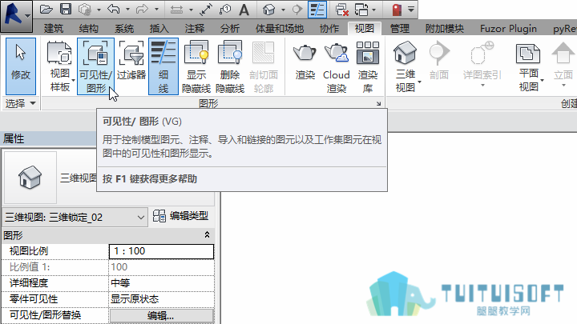
Task: Click the Sync with Central icon
Action: pos(85,10)
